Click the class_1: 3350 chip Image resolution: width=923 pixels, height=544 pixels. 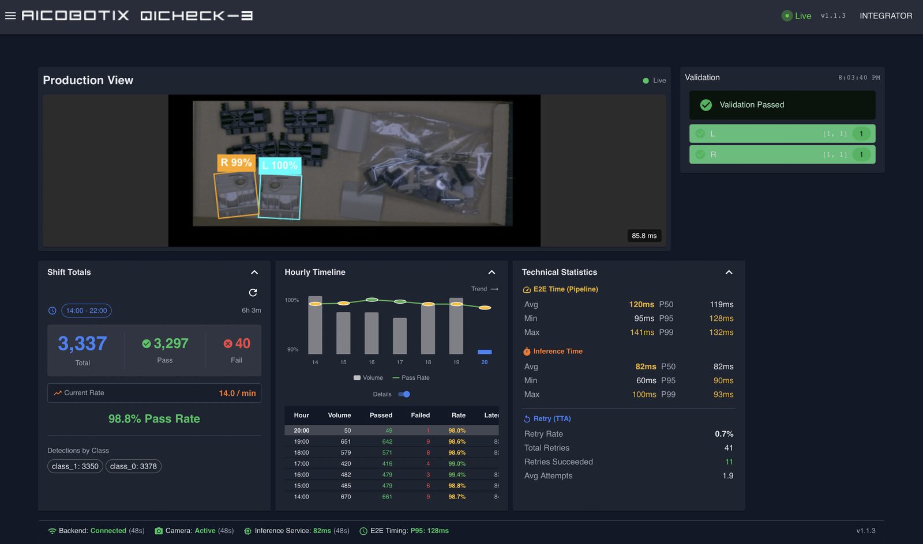pyautogui.click(x=75, y=466)
